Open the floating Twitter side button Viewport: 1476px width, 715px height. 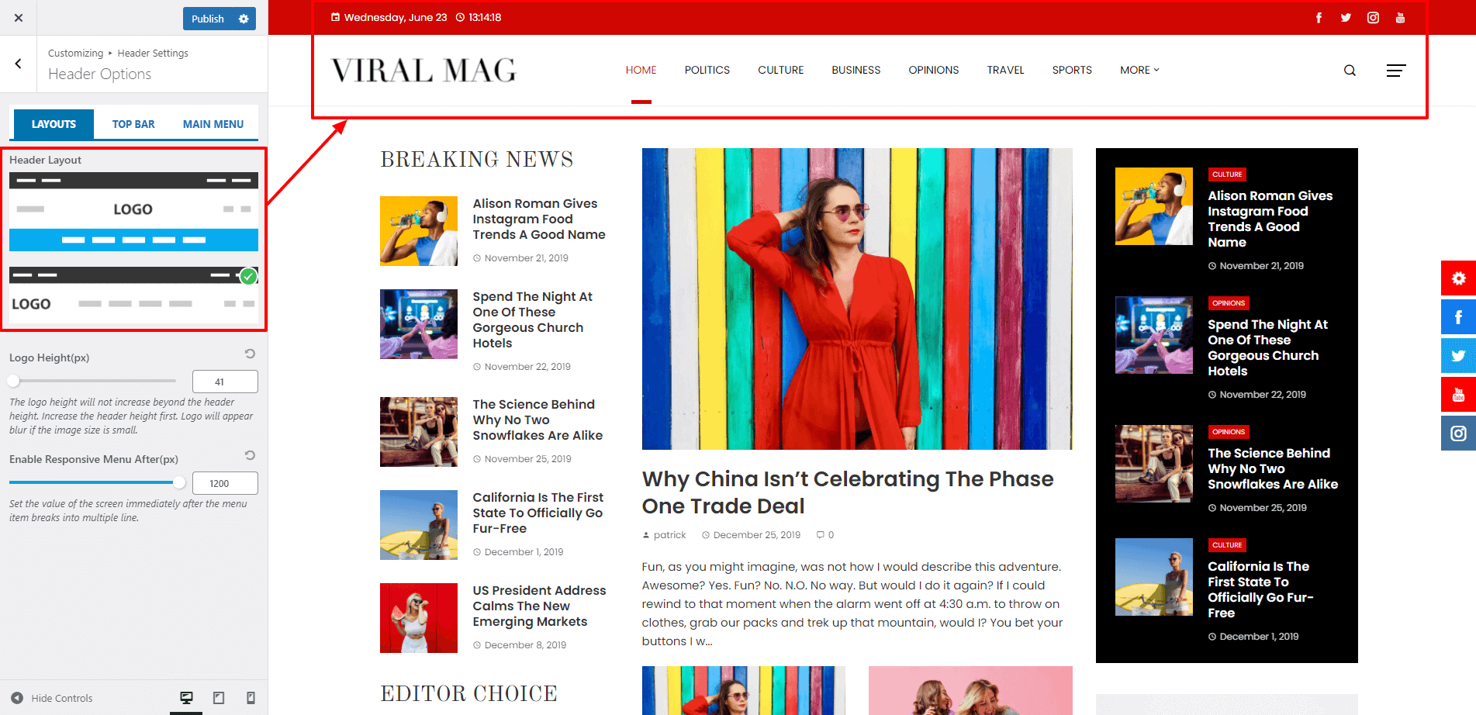[1458, 356]
